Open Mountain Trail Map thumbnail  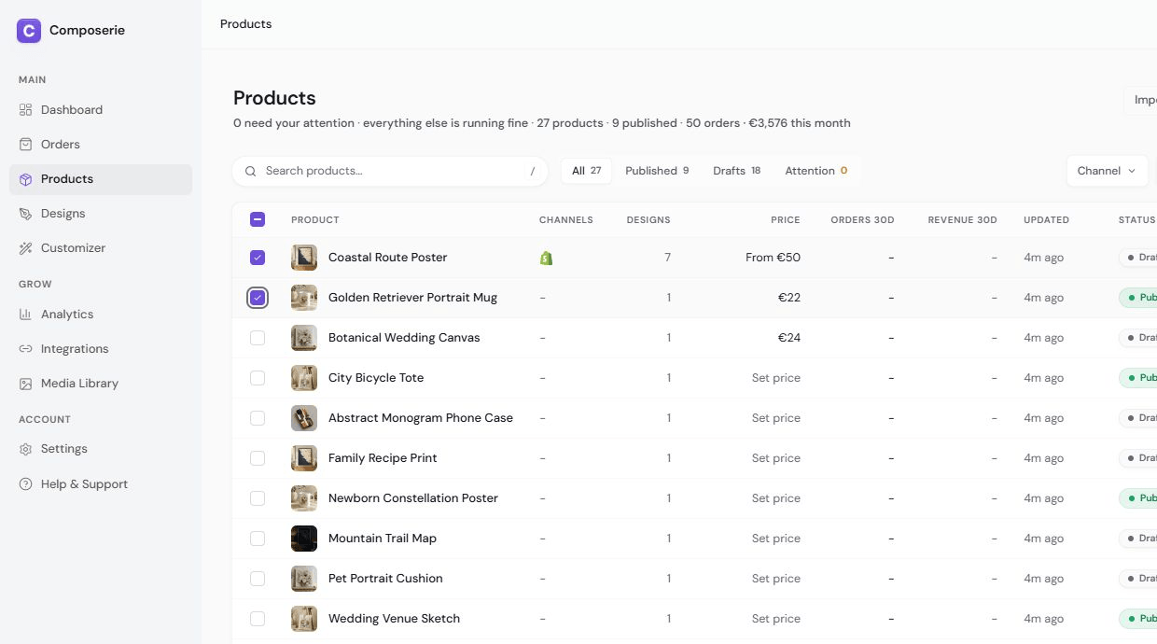(304, 539)
